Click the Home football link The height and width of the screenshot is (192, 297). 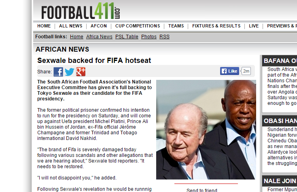pyautogui.click(x=76, y=37)
